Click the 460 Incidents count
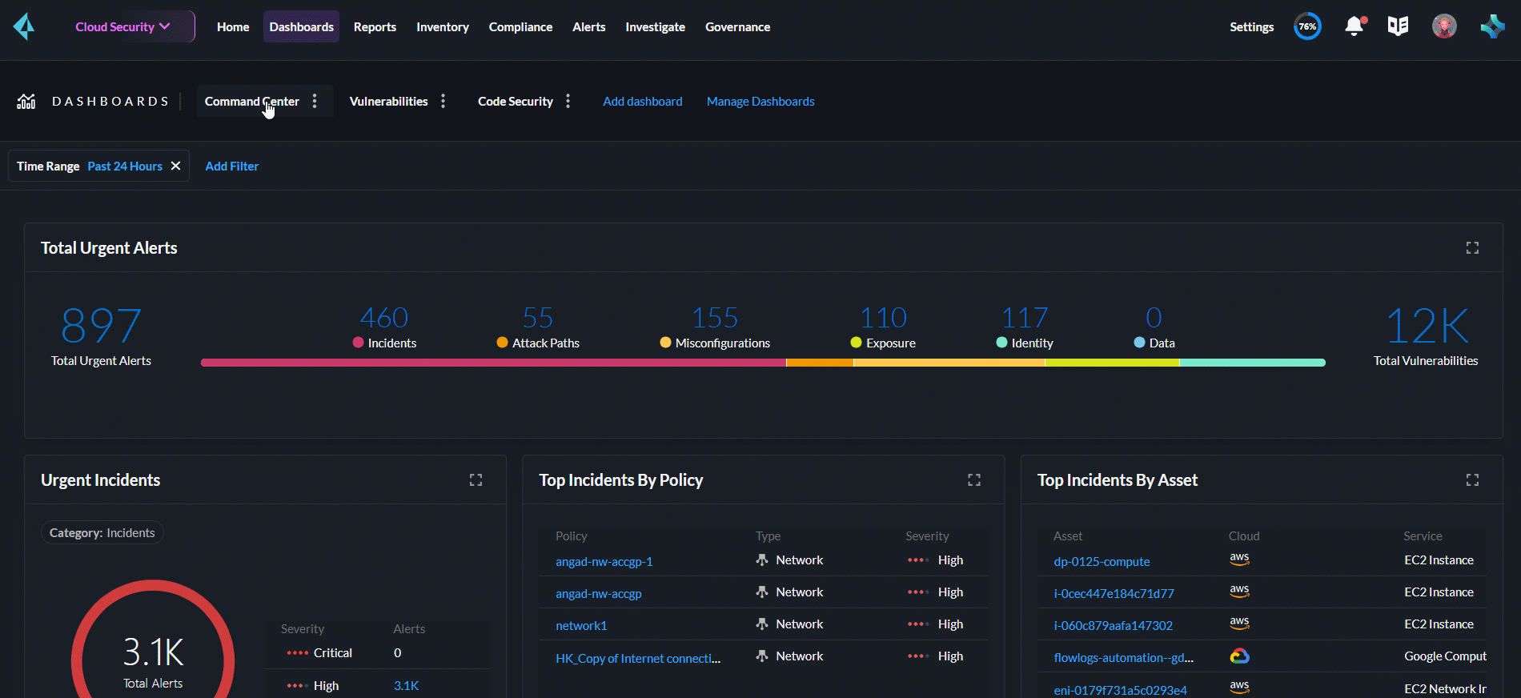Screen dimensions: 1521x698 click(384, 318)
